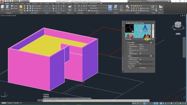Expand the Draw panel
187x105 pixels.
(47, 13)
